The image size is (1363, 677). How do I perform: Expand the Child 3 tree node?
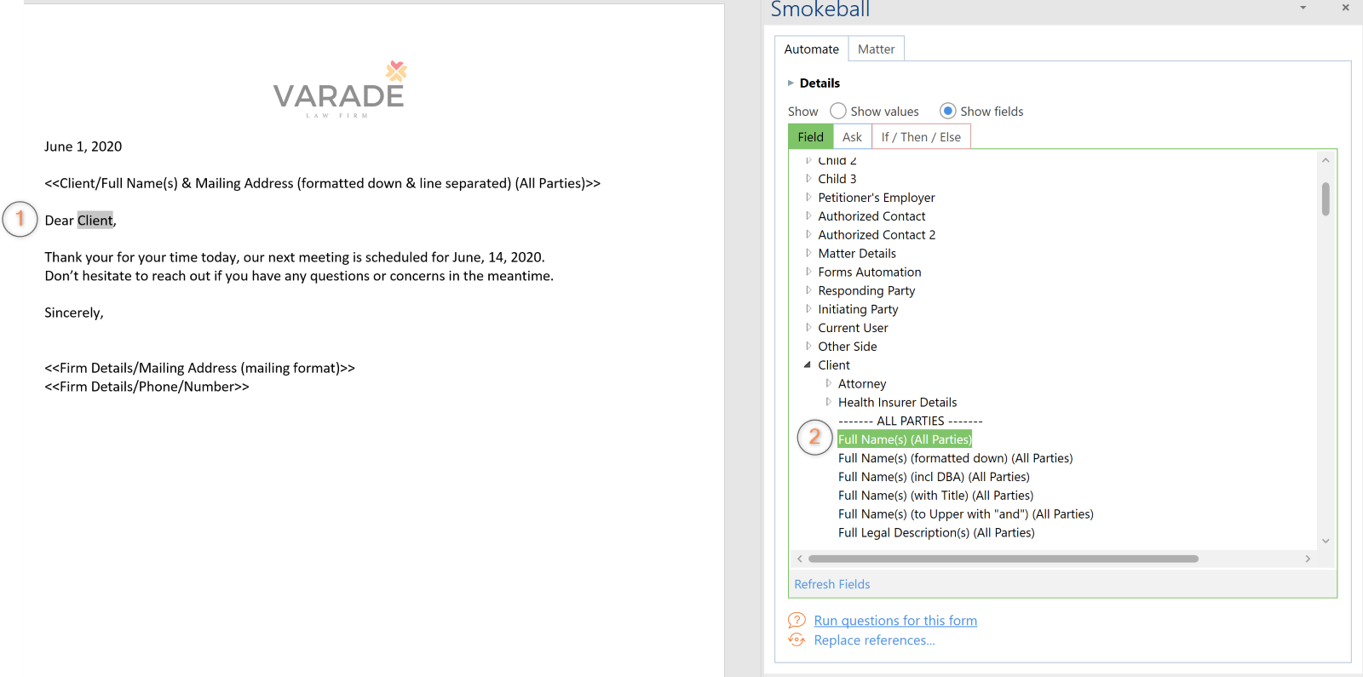pos(808,179)
